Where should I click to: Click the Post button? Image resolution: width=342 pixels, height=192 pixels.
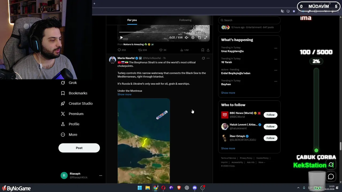pos(79,148)
